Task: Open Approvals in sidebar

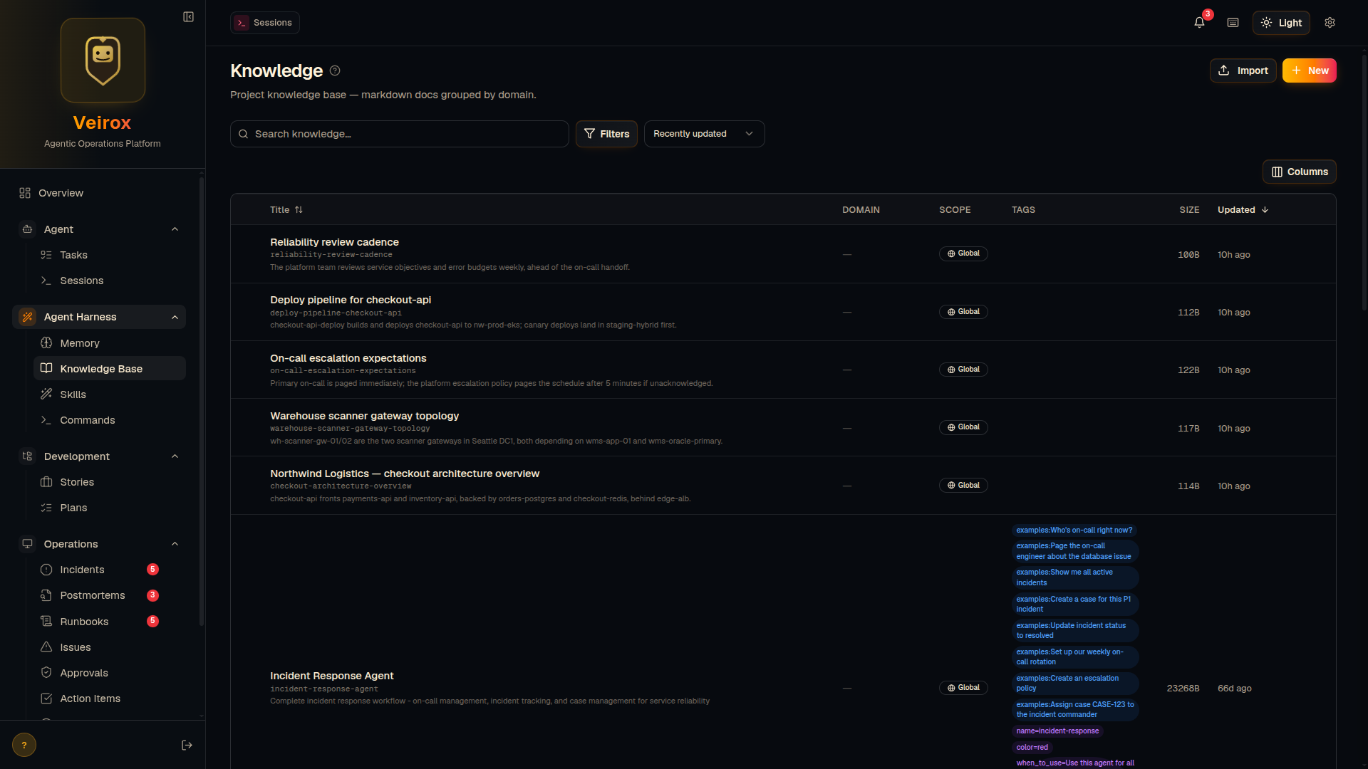Action: 110,673
